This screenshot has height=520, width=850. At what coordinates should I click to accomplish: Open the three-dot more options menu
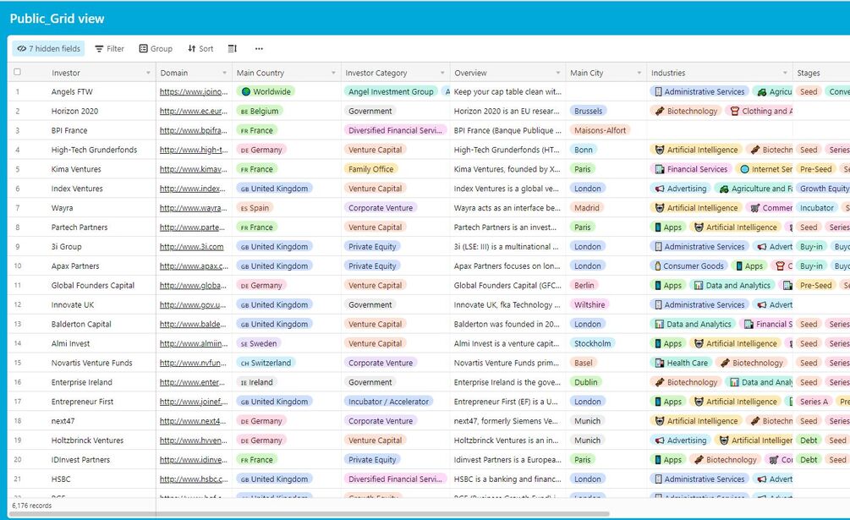[x=259, y=49]
